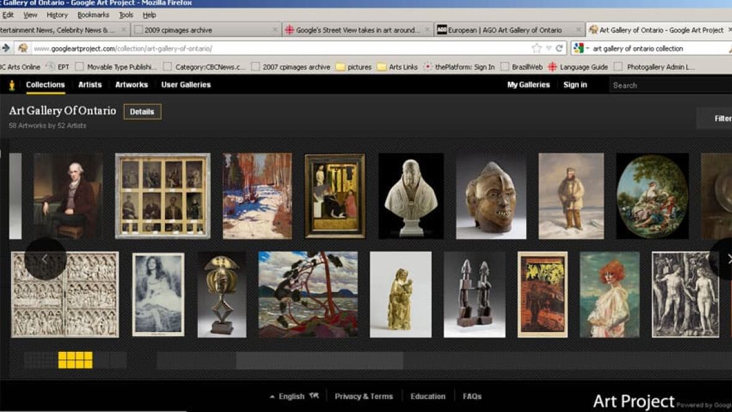The width and height of the screenshot is (732, 412).
Task: Click the gray horizontal scrollbar thumb
Action: tap(319, 361)
